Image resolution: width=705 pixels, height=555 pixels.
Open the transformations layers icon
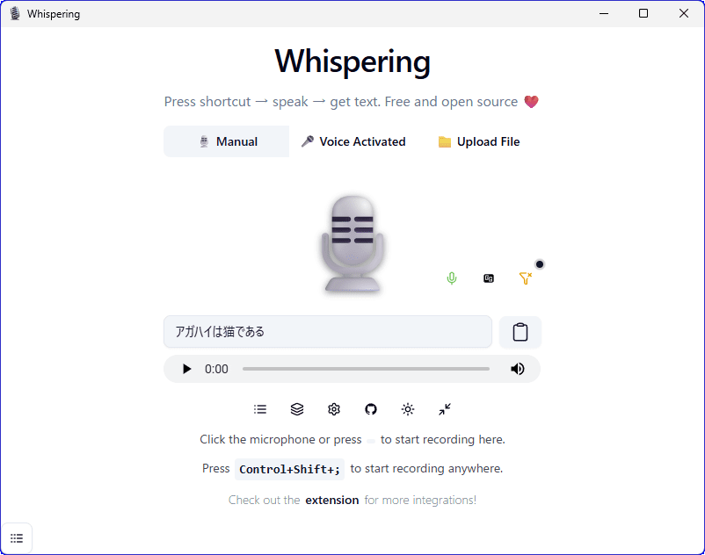tap(297, 409)
